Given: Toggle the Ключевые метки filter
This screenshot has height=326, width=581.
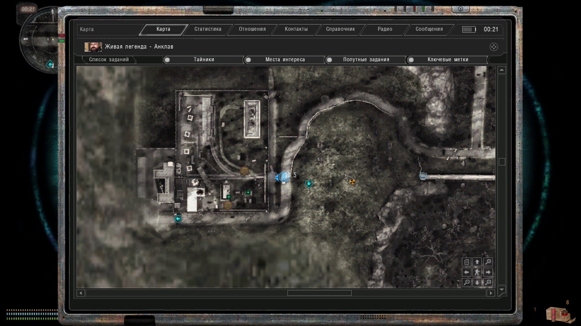Looking at the screenshot, I should coord(447,59).
